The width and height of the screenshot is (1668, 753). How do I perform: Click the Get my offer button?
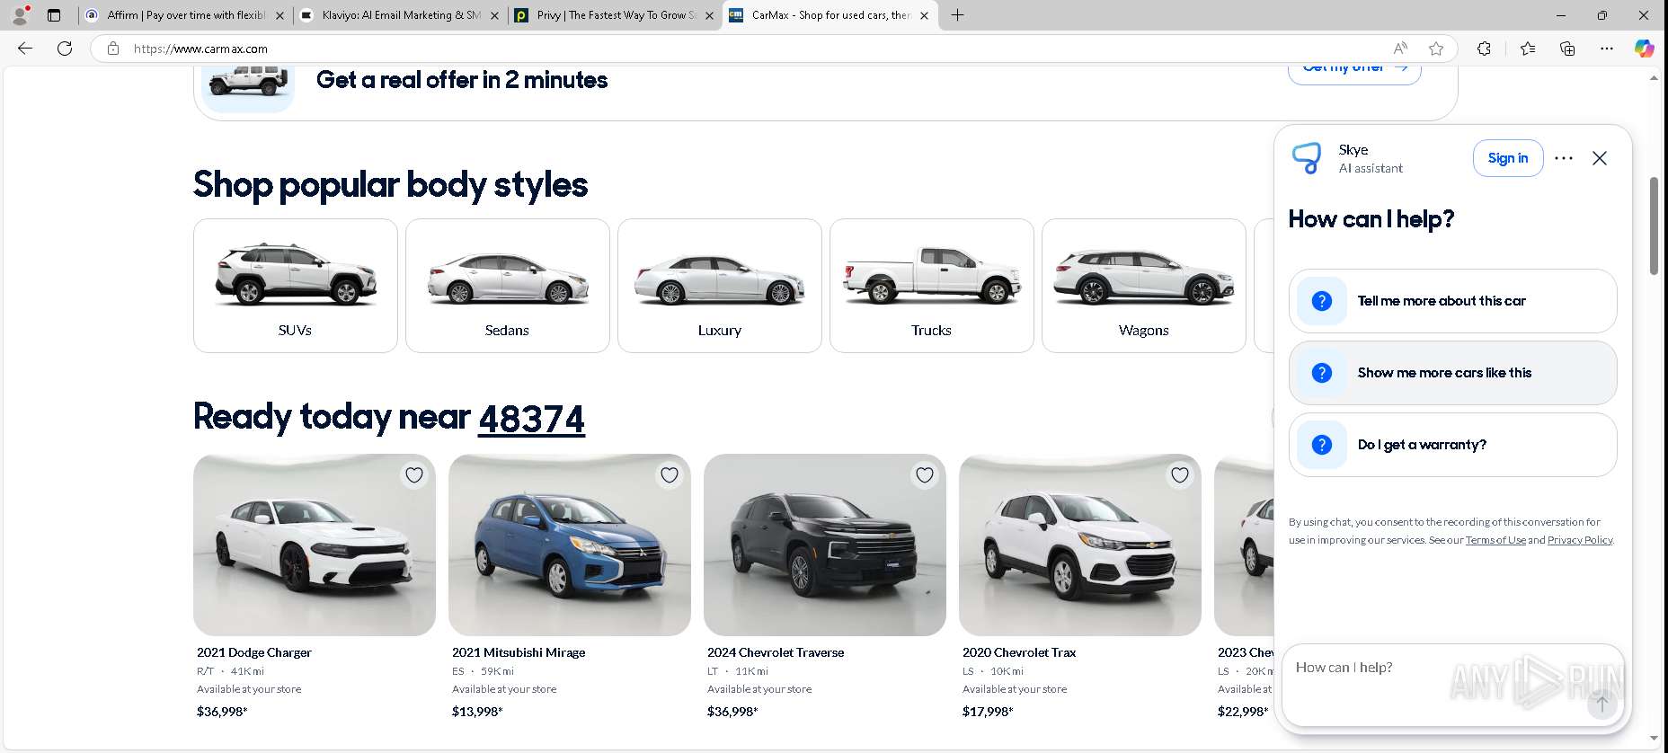point(1354,72)
